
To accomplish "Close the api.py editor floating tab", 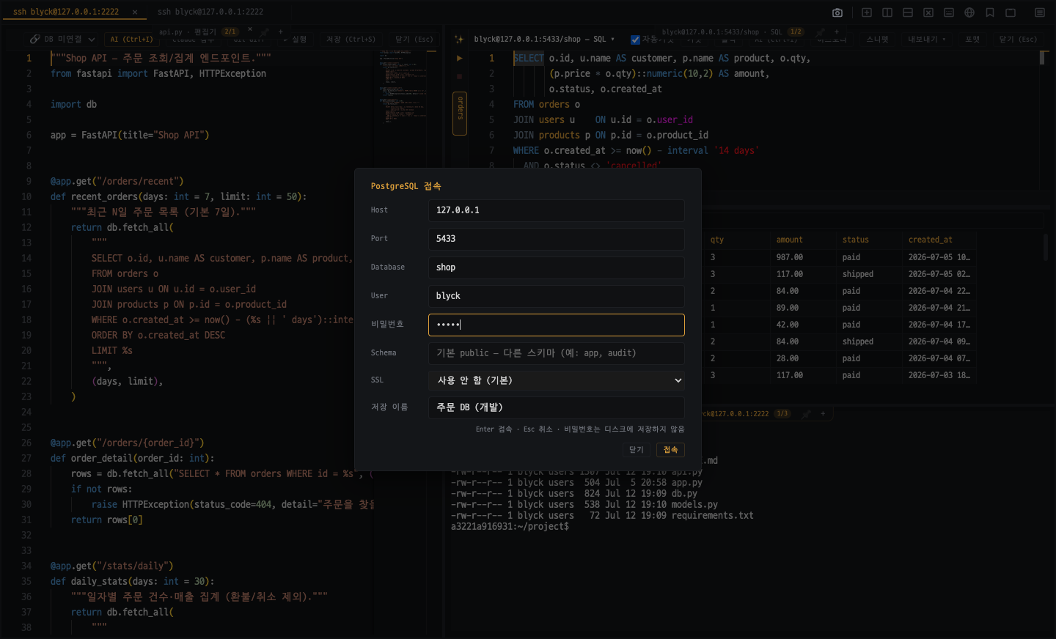I will point(250,29).
